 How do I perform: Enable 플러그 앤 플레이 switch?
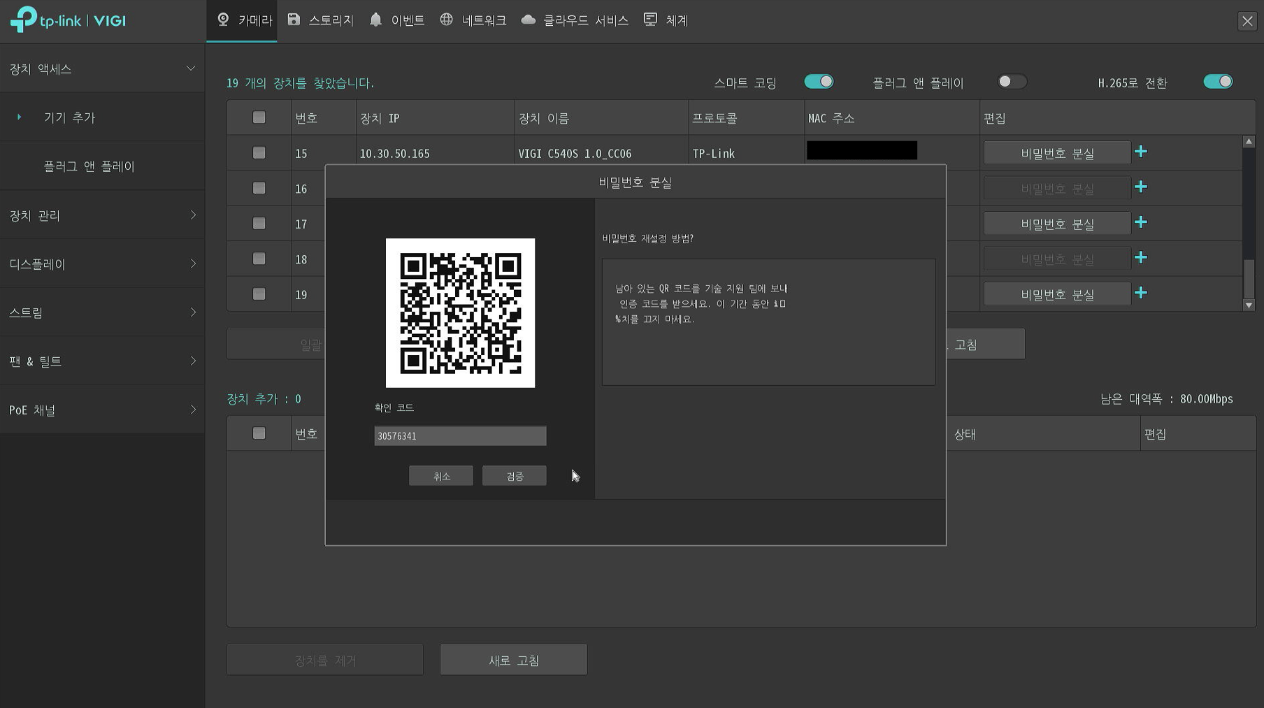pos(1012,82)
